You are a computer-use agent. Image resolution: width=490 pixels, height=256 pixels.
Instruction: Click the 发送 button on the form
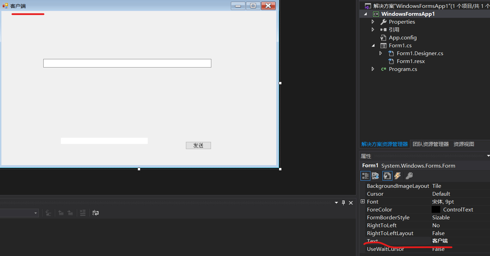(198, 145)
